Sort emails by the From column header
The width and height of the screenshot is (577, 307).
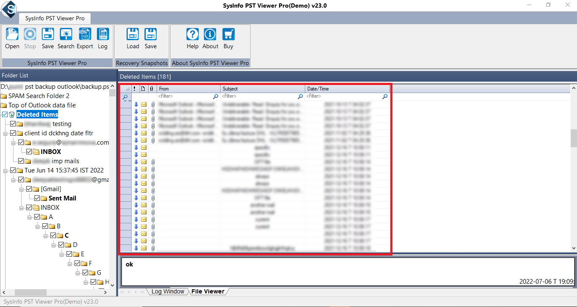coord(189,89)
